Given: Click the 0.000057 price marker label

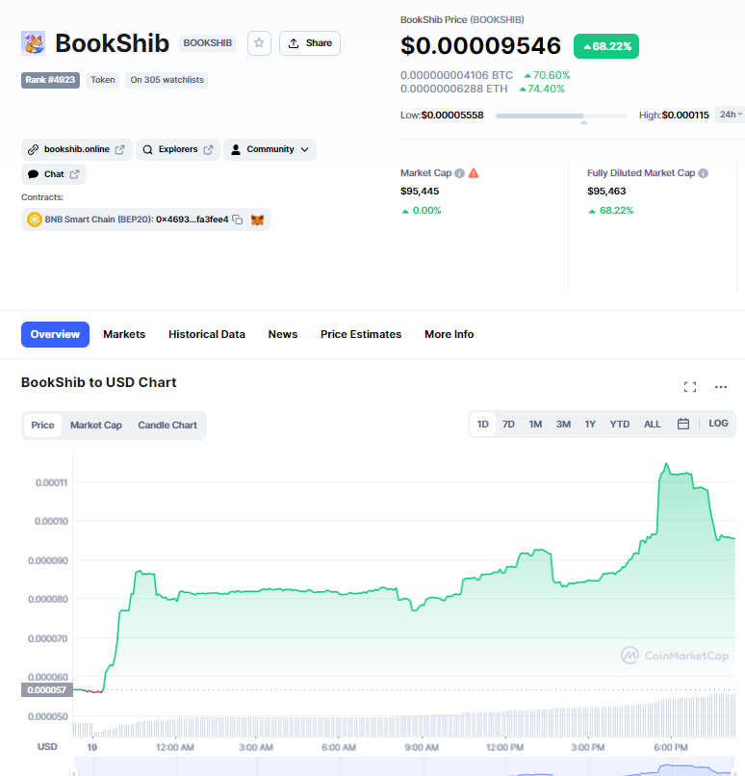Looking at the screenshot, I should pyautogui.click(x=47, y=690).
